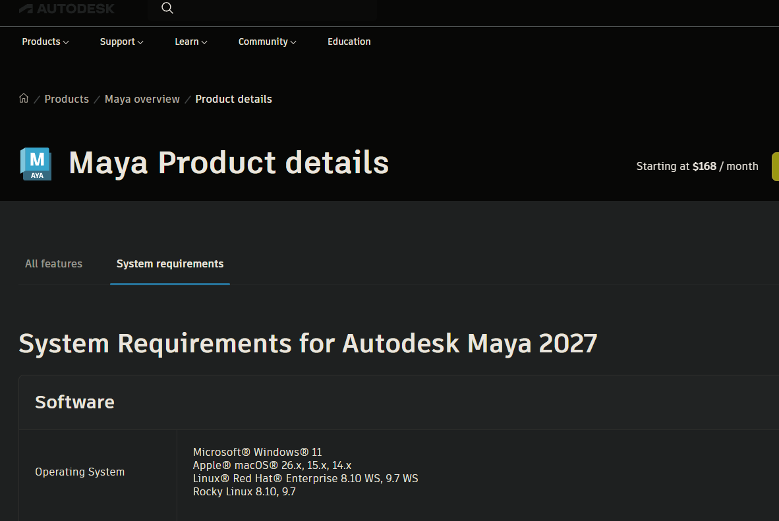779x521 pixels.
Task: Click Products breadcrumb link
Action: click(x=67, y=99)
